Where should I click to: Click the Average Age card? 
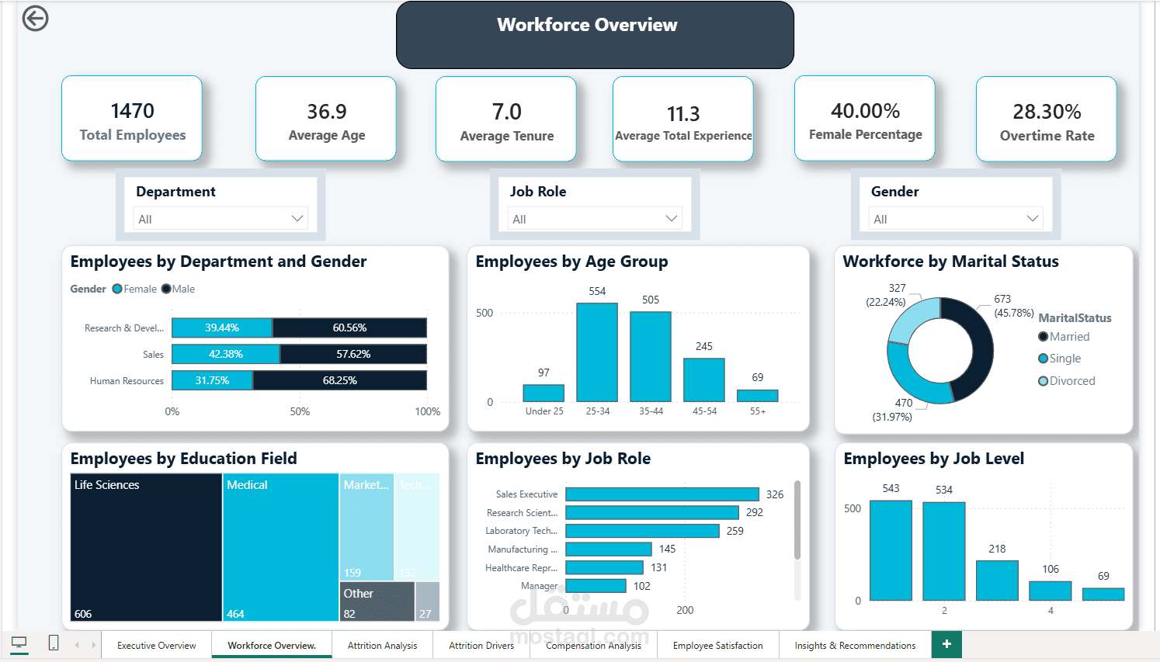point(326,119)
